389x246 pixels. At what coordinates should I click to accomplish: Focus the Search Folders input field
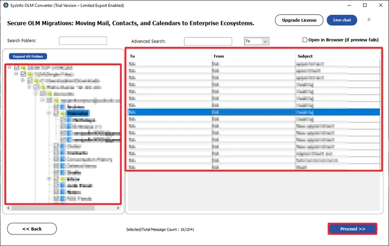83,41
